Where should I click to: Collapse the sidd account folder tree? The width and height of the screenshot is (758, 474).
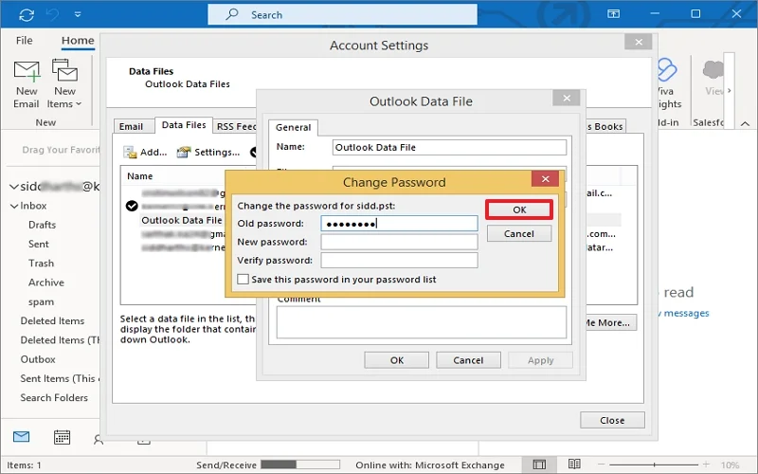tap(14, 187)
